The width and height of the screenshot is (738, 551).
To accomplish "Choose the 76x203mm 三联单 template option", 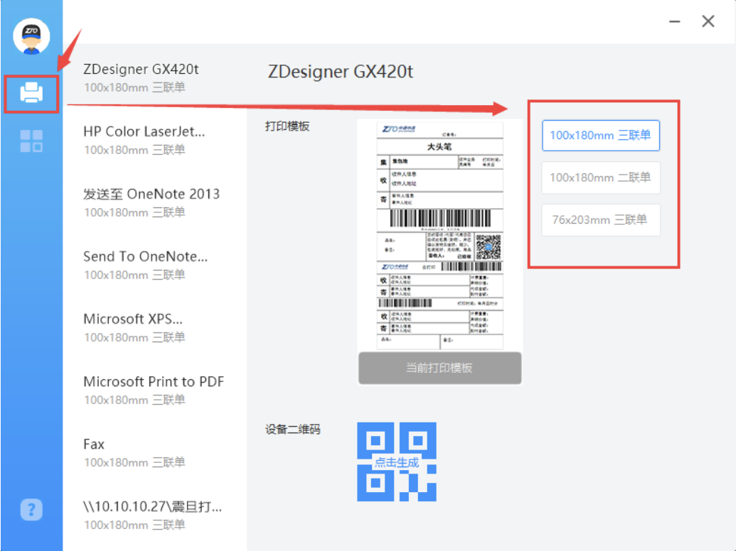I will click(601, 220).
